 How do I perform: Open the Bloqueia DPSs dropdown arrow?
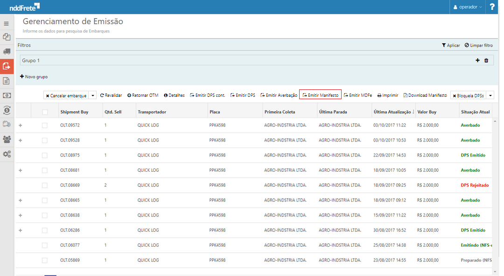point(490,95)
